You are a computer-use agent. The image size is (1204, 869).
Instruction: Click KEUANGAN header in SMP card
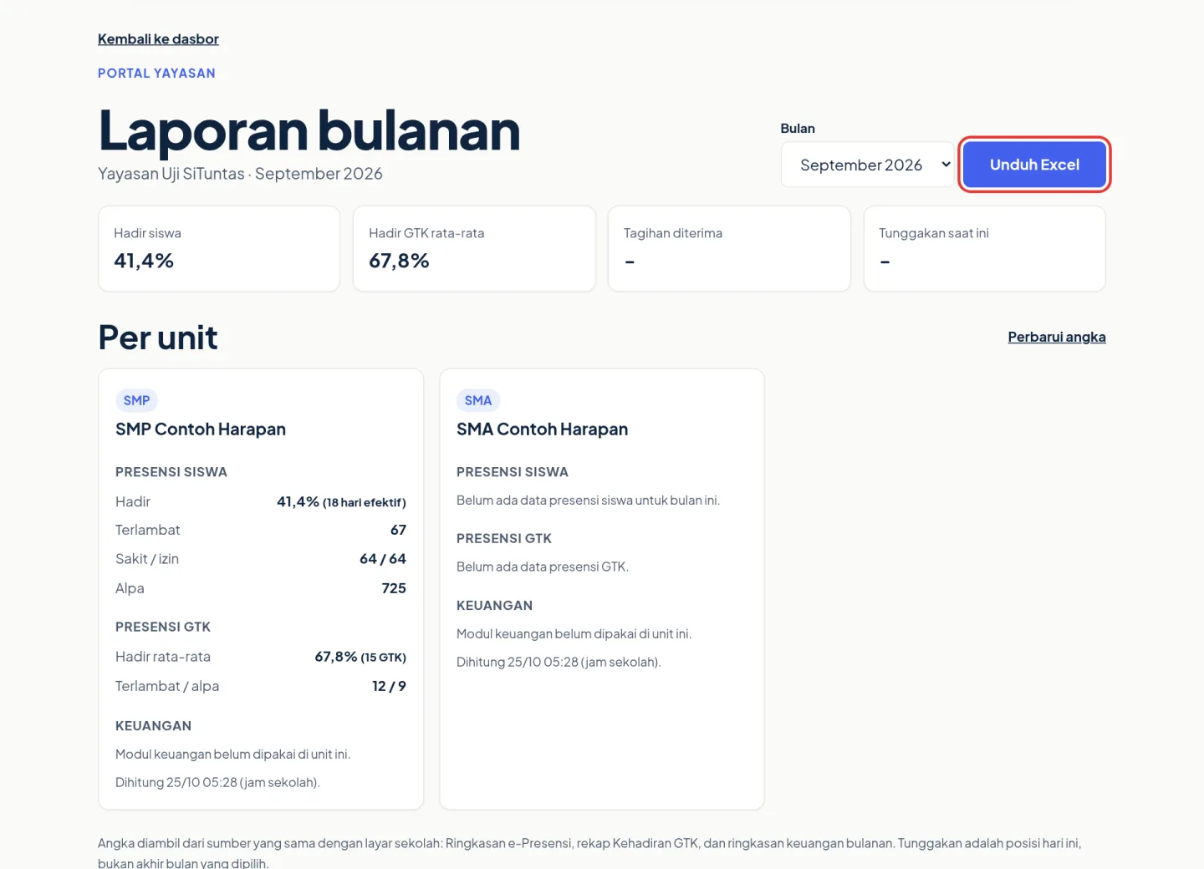(154, 726)
